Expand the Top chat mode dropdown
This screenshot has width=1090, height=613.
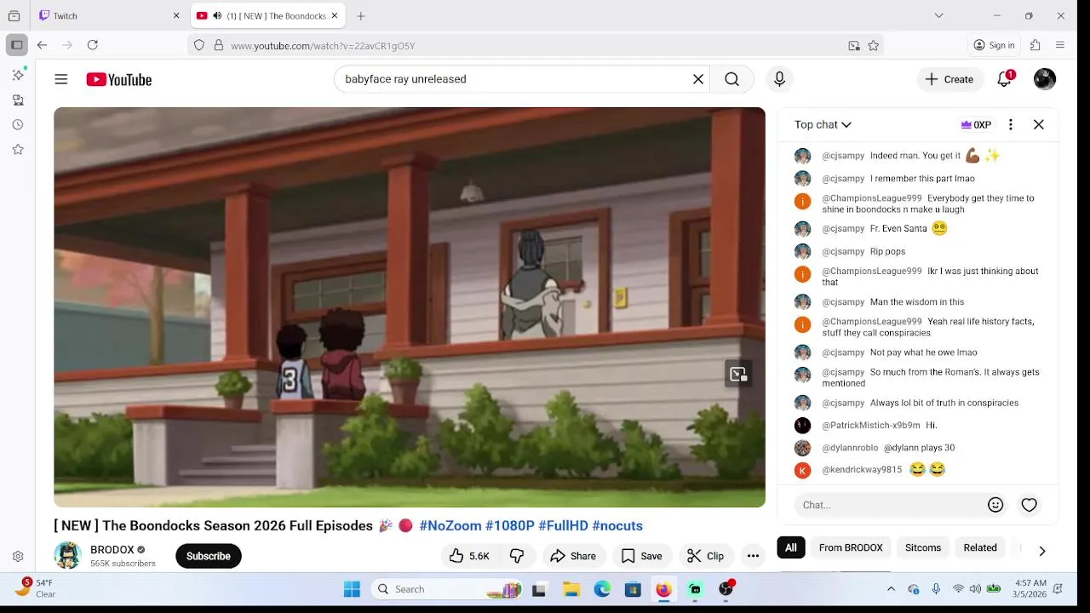[823, 124]
